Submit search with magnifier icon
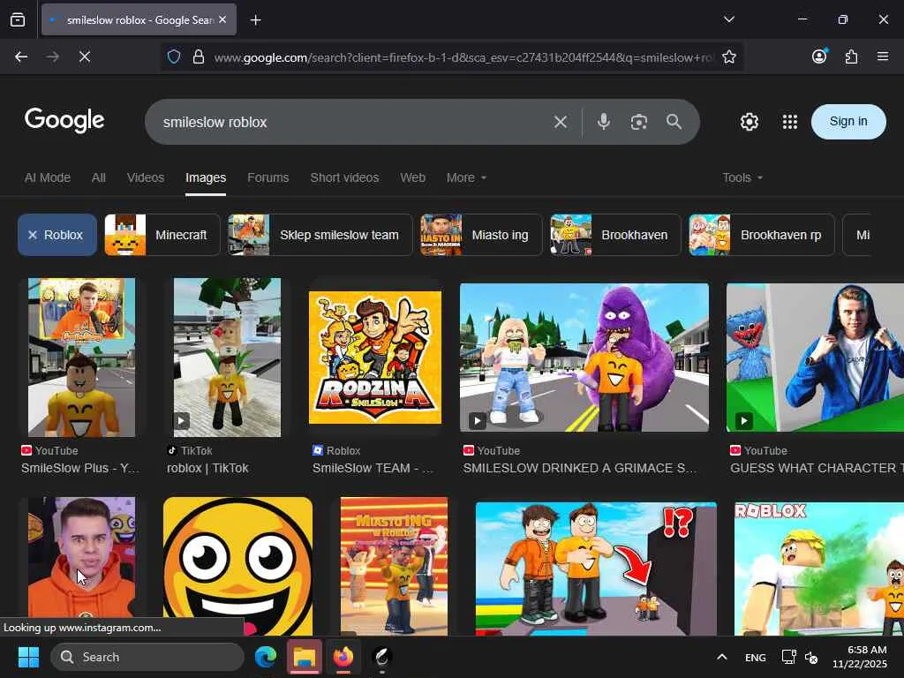Image resolution: width=904 pixels, height=678 pixels. (674, 122)
